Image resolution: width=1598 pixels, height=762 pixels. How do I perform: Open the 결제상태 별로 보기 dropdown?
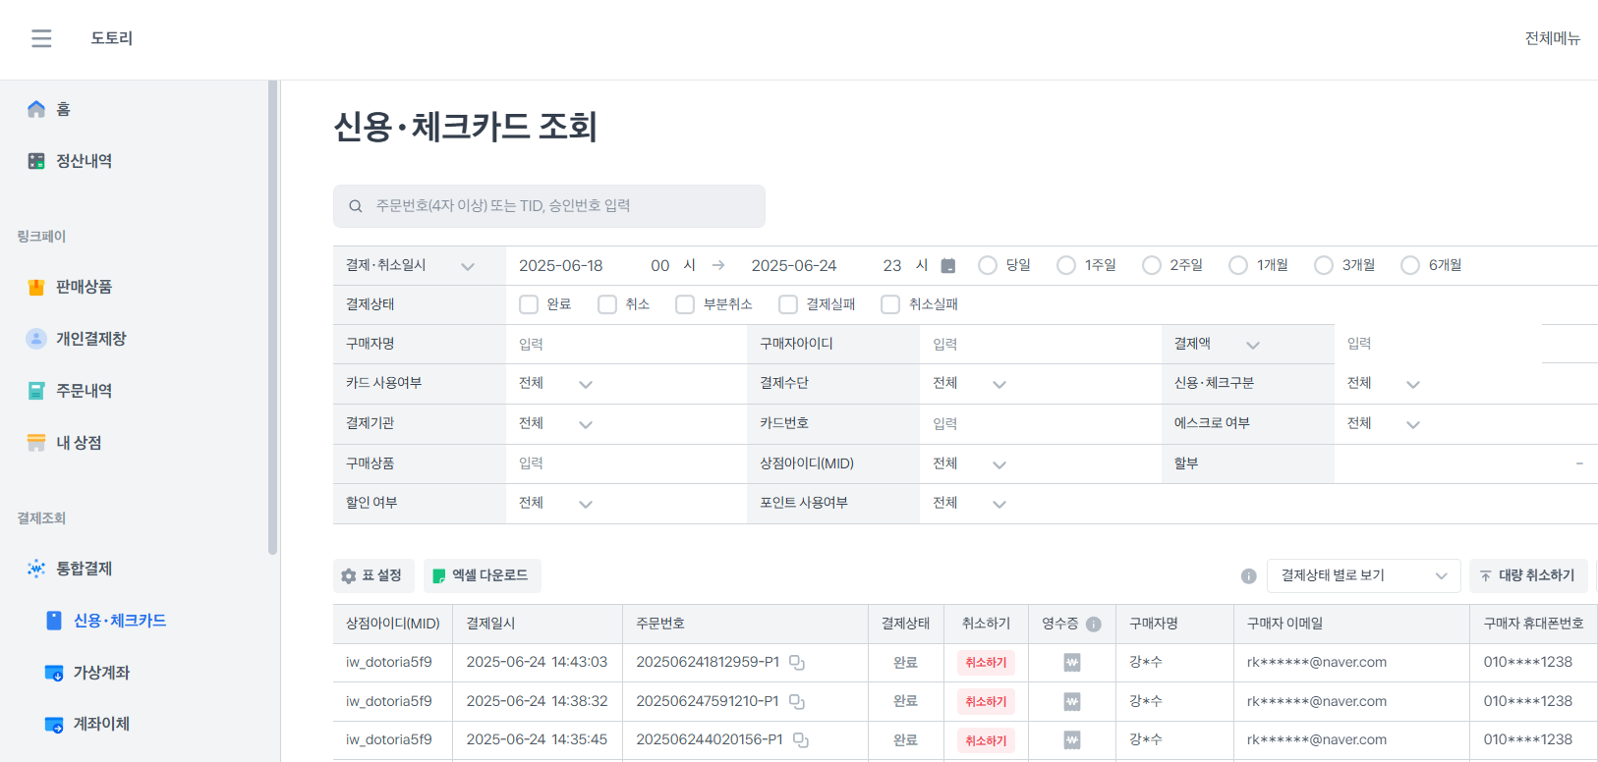click(x=1364, y=576)
